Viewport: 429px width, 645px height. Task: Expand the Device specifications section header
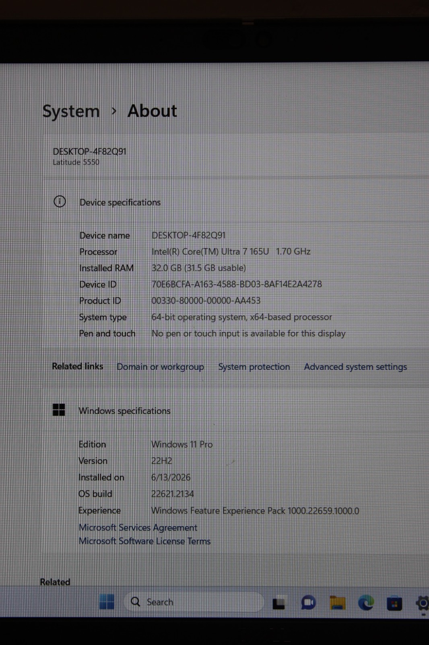pos(237,202)
